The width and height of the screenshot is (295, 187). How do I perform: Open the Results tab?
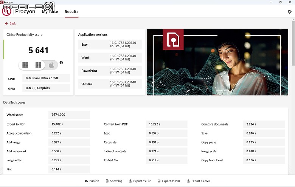[71, 12]
